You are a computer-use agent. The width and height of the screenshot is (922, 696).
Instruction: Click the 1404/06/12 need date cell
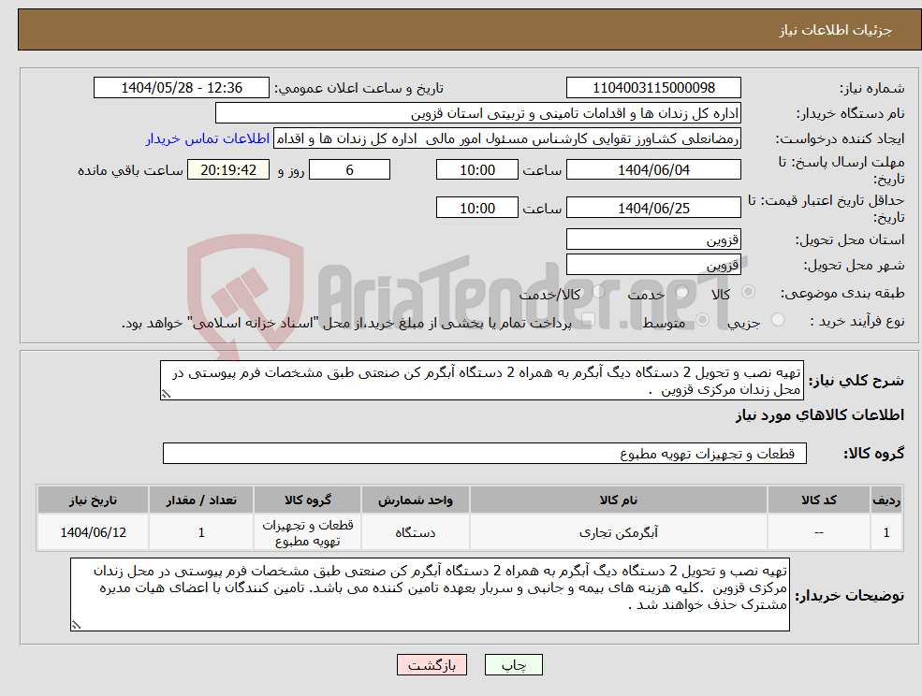(x=93, y=532)
